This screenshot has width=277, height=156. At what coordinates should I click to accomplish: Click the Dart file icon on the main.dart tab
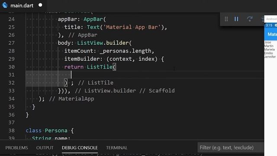pos(5,5)
